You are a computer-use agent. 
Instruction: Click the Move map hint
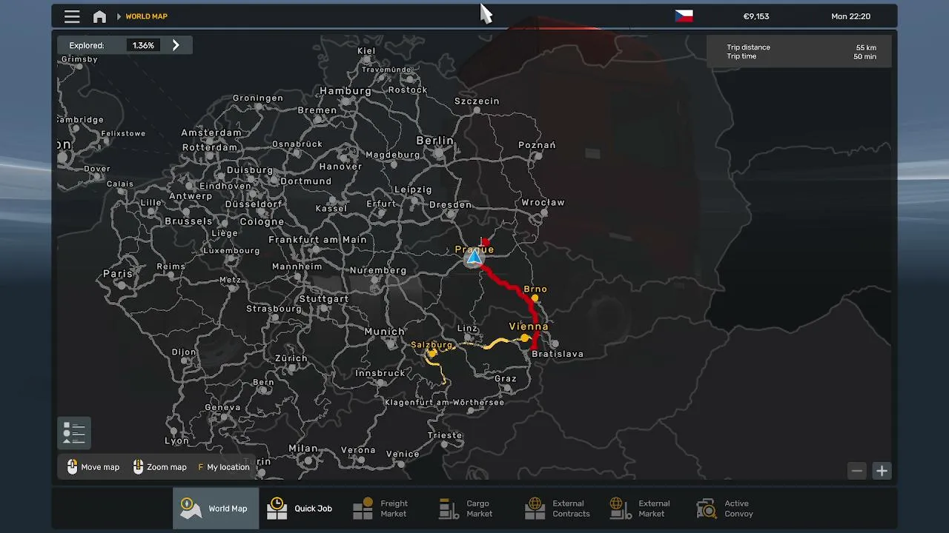pyautogui.click(x=93, y=467)
